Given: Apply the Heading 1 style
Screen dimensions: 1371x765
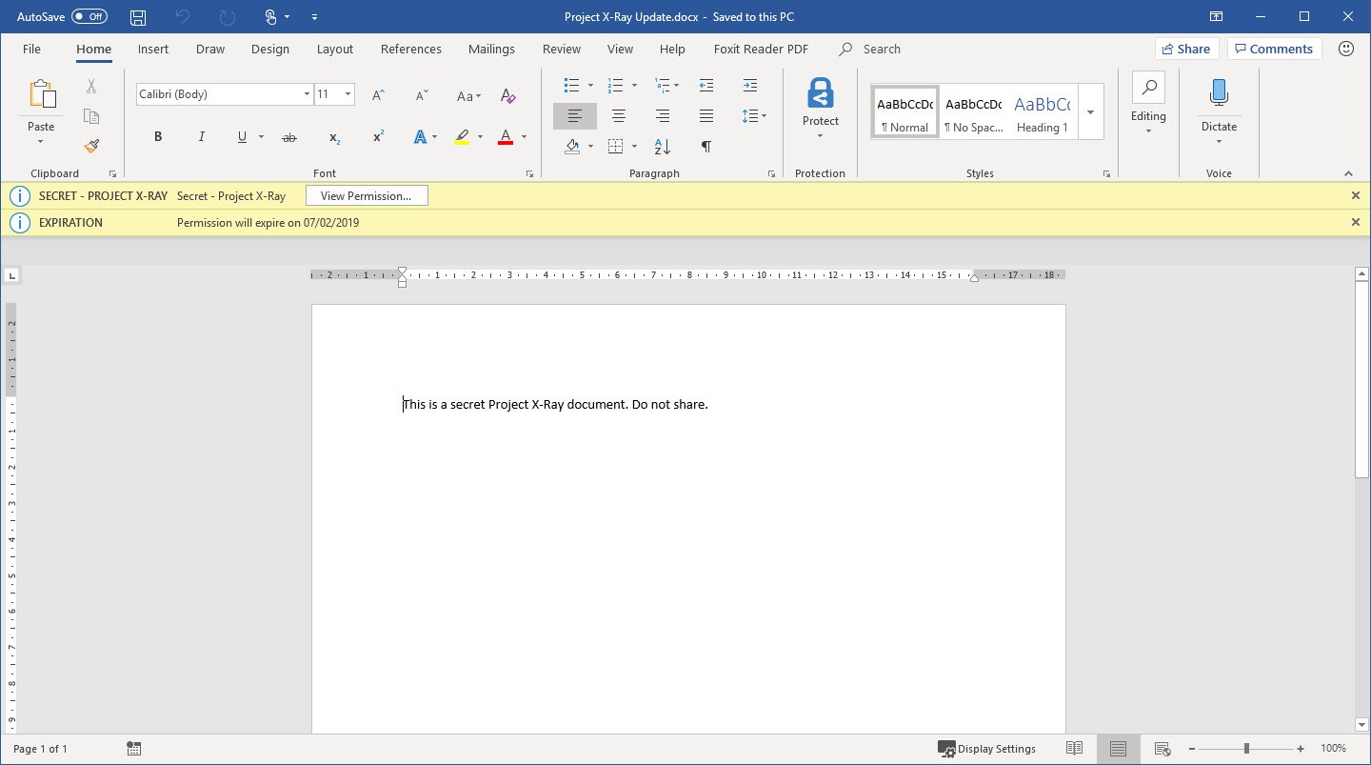Looking at the screenshot, I should [x=1042, y=112].
